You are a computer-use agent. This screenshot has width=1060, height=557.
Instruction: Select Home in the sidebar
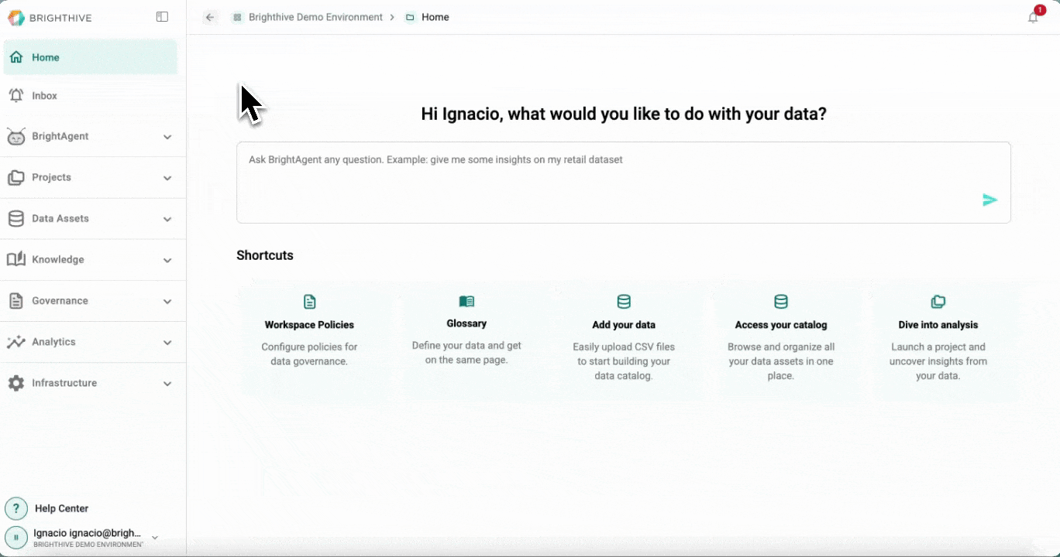tap(91, 57)
